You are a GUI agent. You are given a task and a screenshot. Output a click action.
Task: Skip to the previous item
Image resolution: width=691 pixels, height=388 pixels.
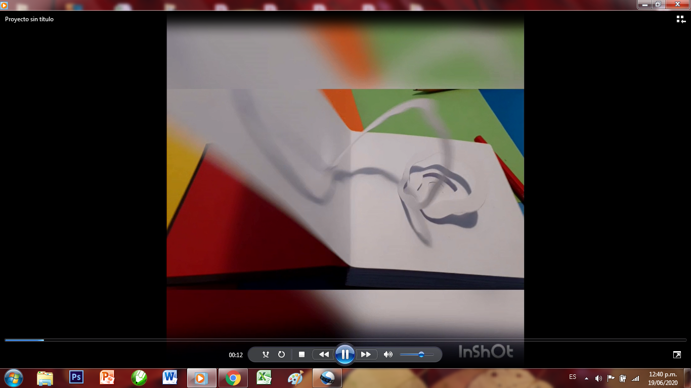324,355
